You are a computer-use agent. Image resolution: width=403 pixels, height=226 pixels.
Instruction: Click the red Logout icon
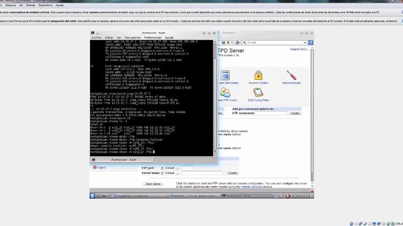pyautogui.click(x=94, y=167)
